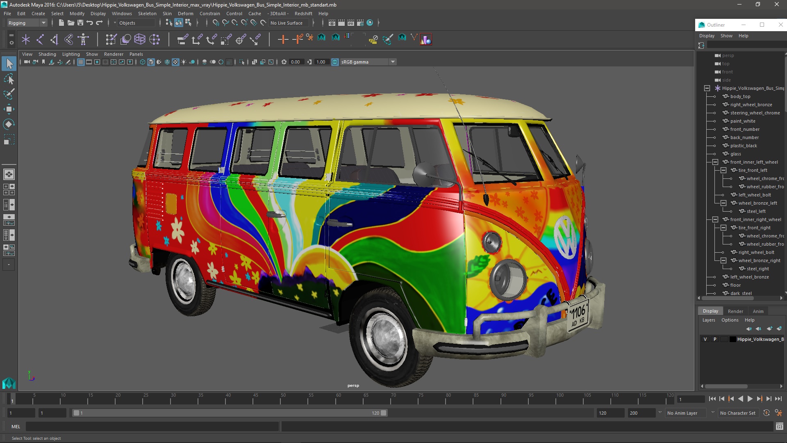Open the viewport Shading menu
This screenshot has height=443, width=787.
[47, 54]
